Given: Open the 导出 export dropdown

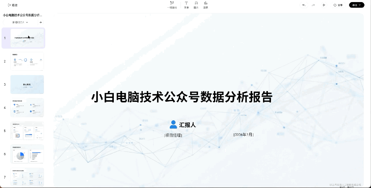Looking at the screenshot, I should point(357,5).
